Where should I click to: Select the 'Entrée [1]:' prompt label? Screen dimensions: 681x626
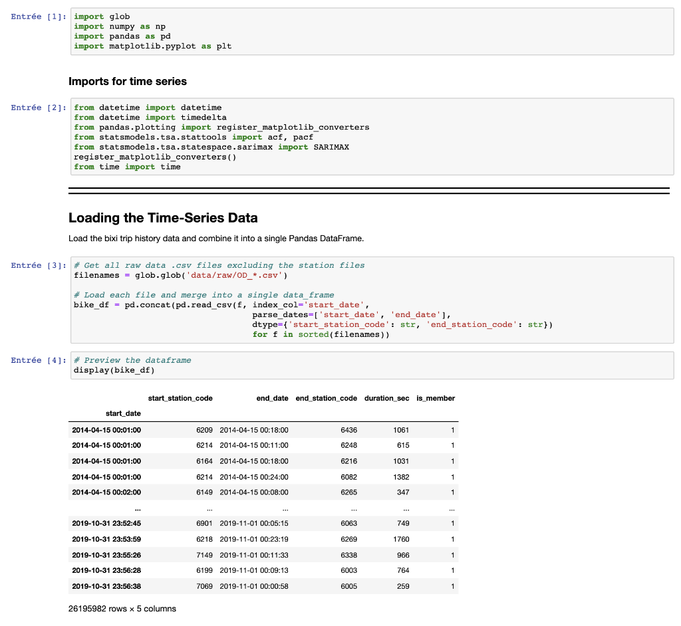[x=39, y=17]
